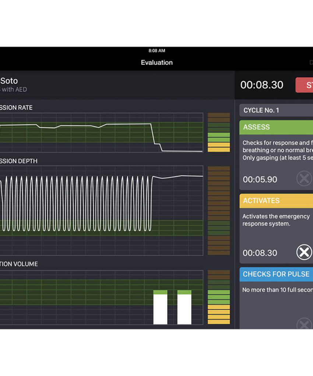
Task: Expand the green ASSESS section header
Action: 276,127
